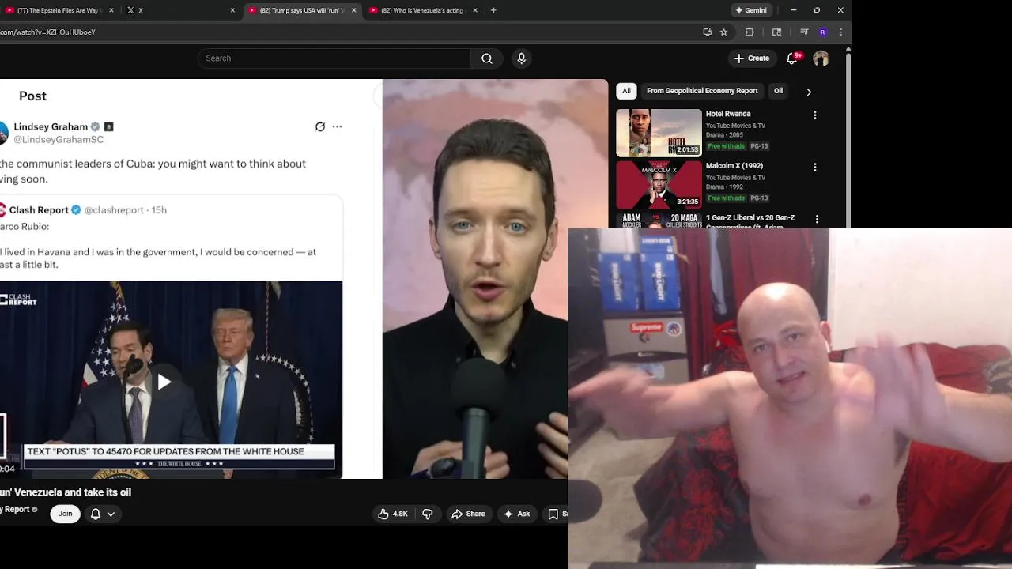Open the Chrome profile R icon
The width and height of the screenshot is (1012, 569).
pos(822,32)
